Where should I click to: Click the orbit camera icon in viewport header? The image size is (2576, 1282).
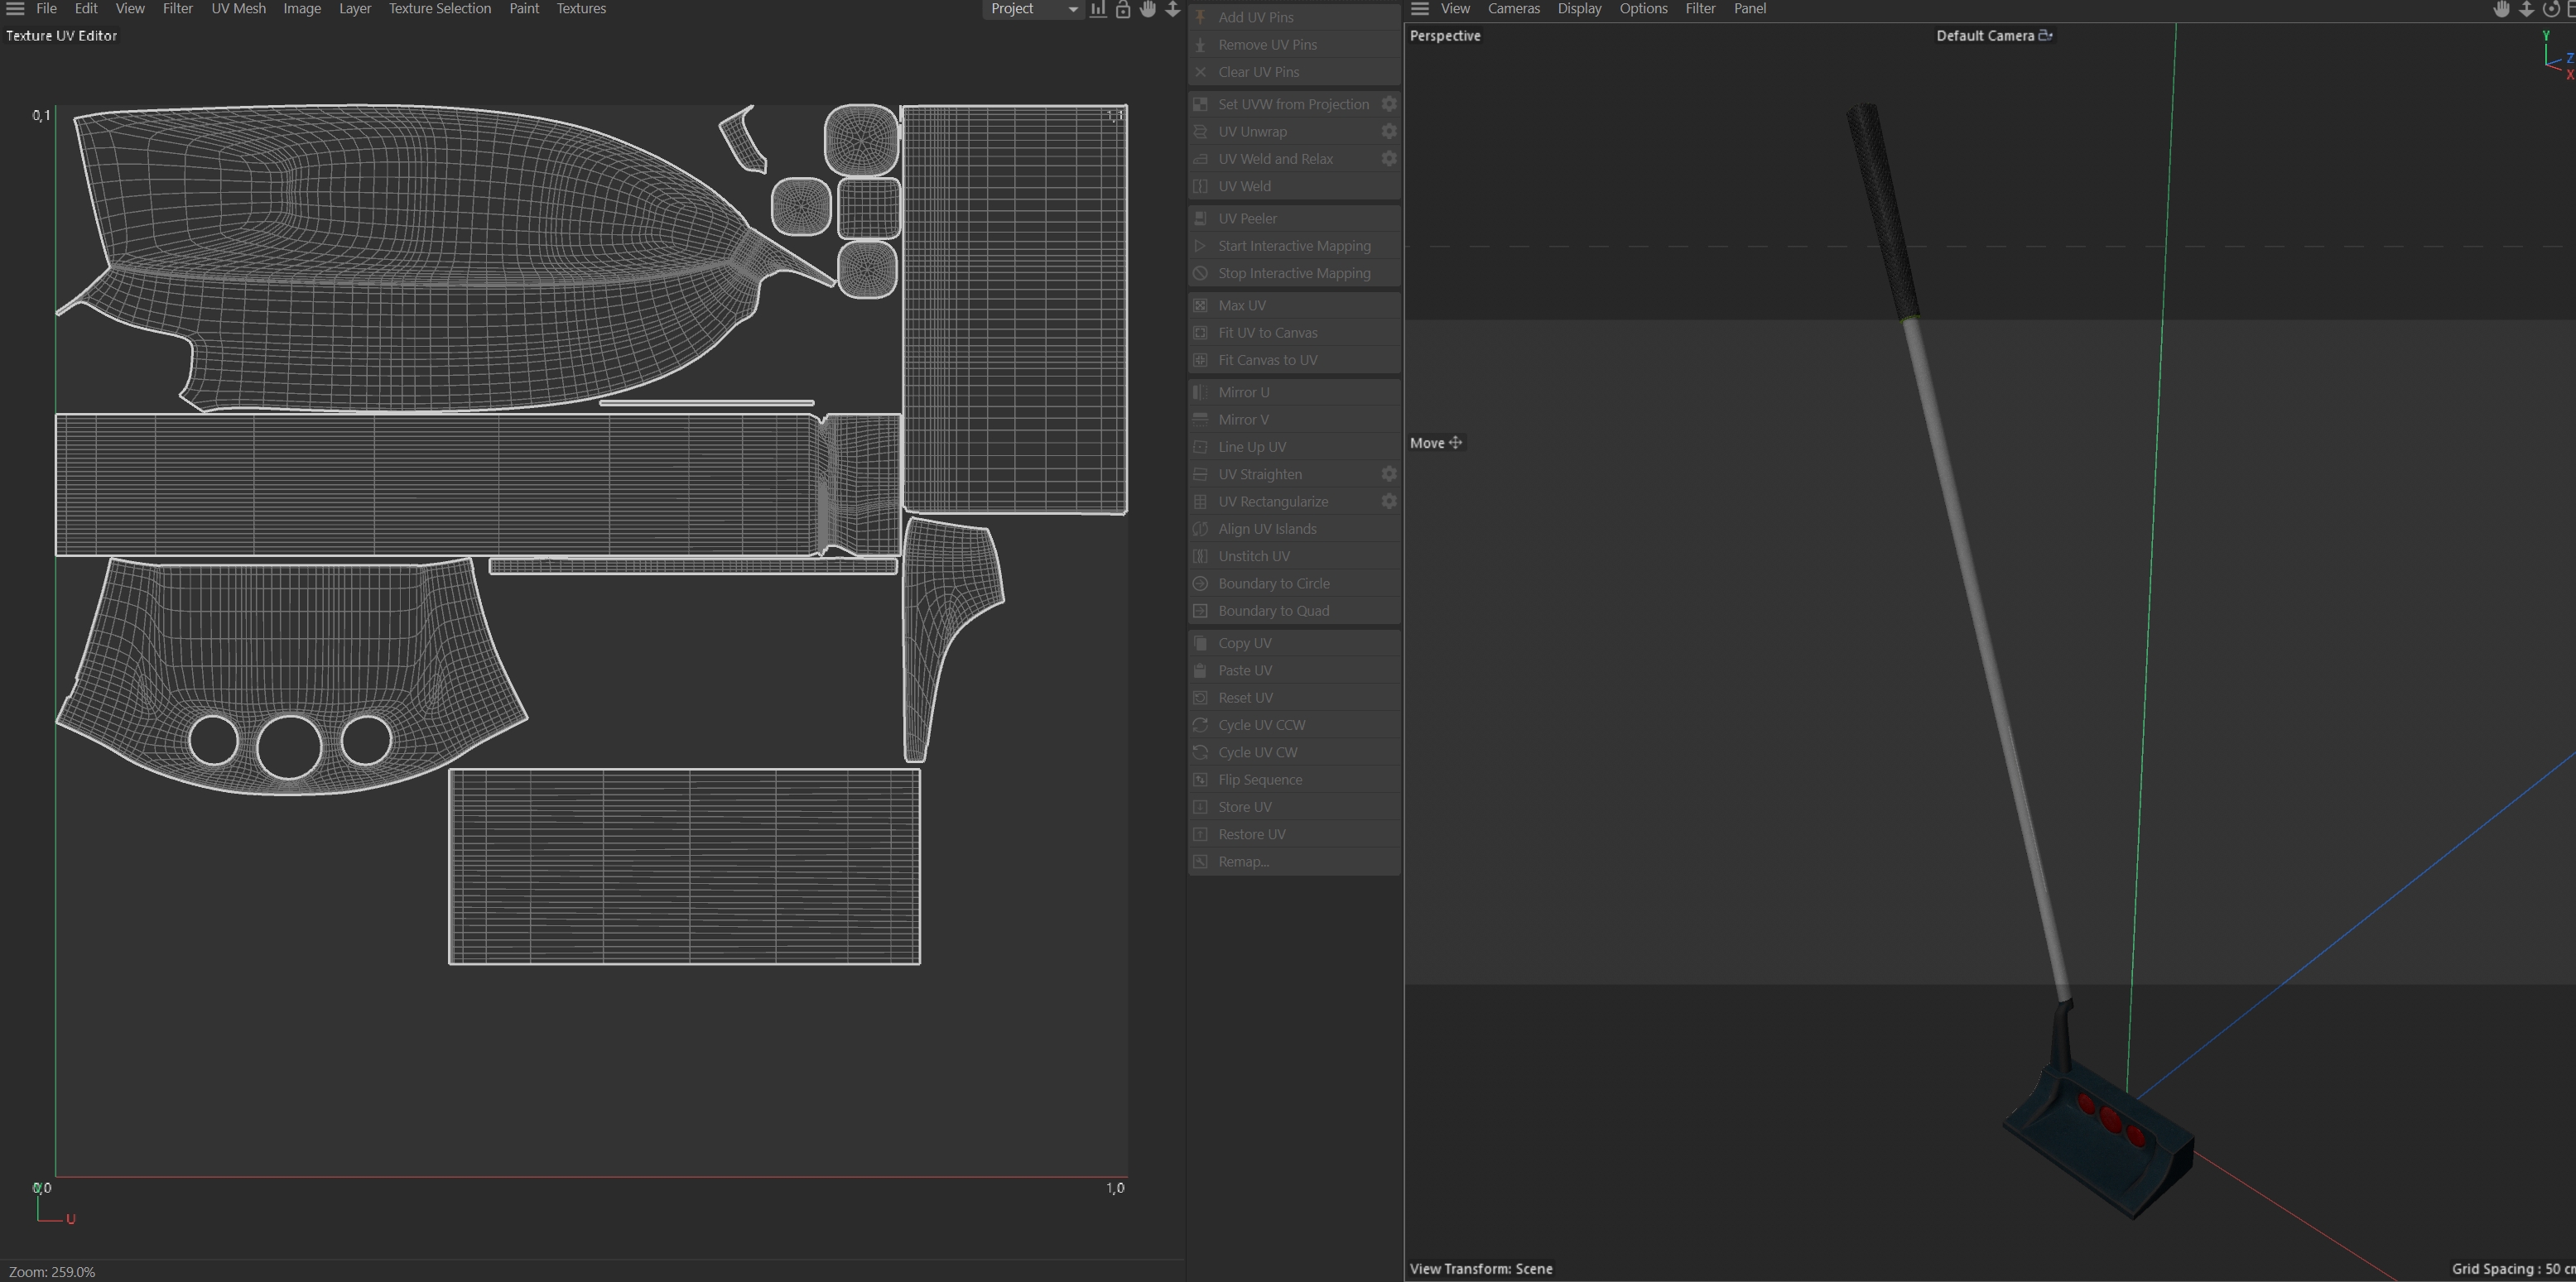point(2551,9)
